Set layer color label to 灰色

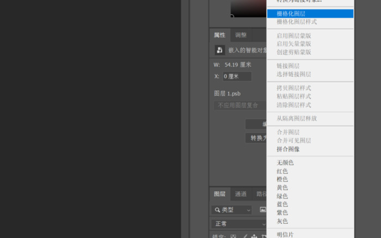[310, 221]
